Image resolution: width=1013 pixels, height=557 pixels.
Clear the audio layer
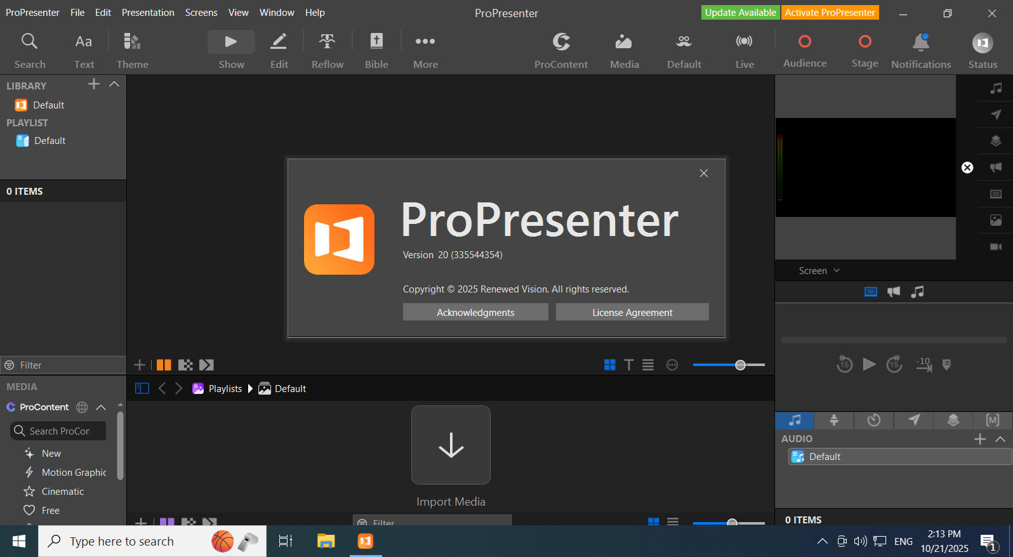tap(996, 88)
